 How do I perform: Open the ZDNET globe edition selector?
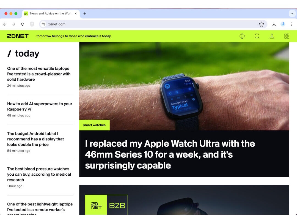[x=242, y=36]
